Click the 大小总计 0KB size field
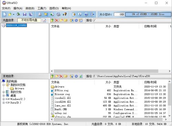This screenshot has height=126, width=172. coord(119,14)
